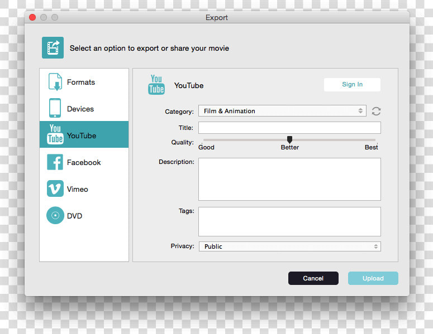Click the Devices phone icon
Screen dimensions: 433x334
tap(55, 108)
